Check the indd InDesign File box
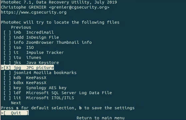The width and height of the screenshot is (186, 120). [x=7, y=37]
